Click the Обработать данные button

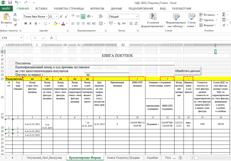187,71
